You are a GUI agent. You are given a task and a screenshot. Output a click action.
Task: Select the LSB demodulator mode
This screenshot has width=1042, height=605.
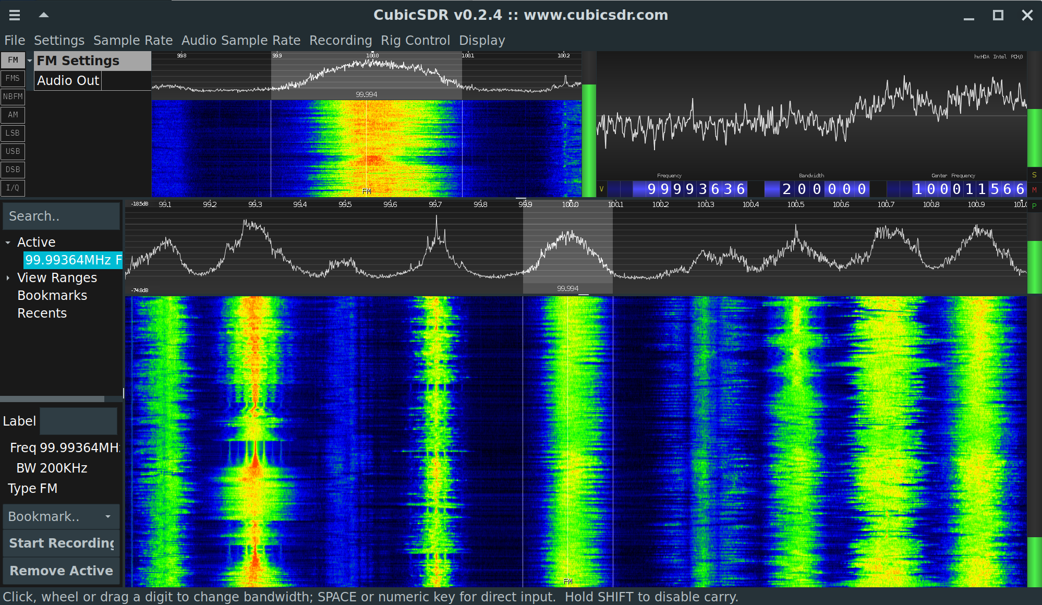13,133
